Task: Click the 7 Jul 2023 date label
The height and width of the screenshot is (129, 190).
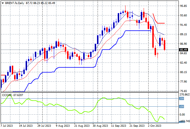Action: click(7, 126)
